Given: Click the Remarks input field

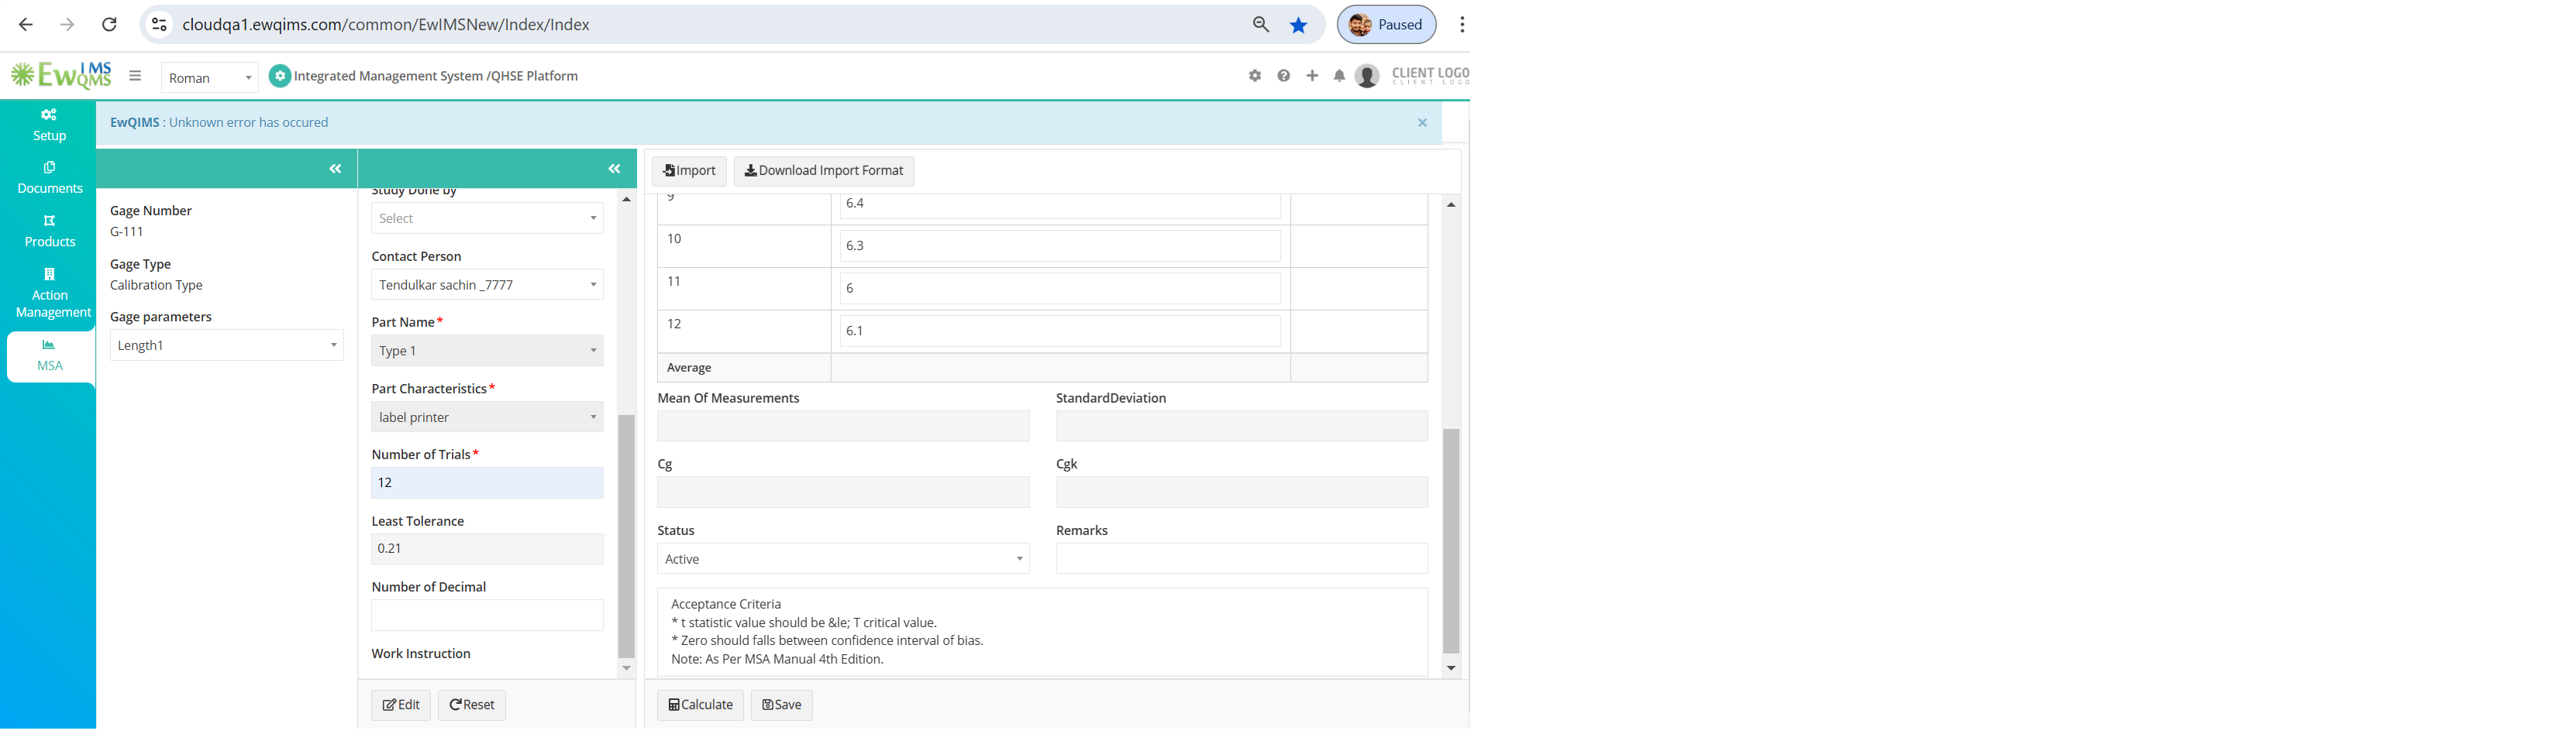Looking at the screenshot, I should pyautogui.click(x=1242, y=559).
